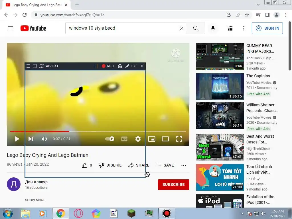
Task: Switch to miniplayer mode
Action: pyautogui.click(x=152, y=139)
